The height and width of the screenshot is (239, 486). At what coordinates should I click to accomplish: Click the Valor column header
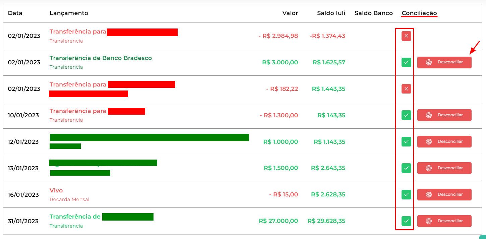290,13
